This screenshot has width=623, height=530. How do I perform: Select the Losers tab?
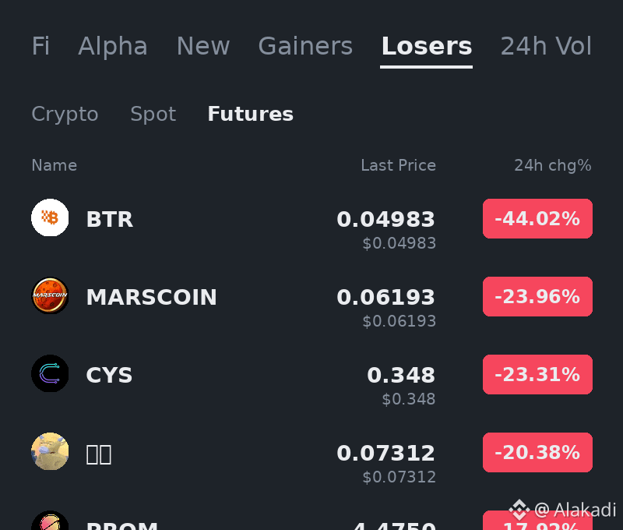(x=427, y=46)
